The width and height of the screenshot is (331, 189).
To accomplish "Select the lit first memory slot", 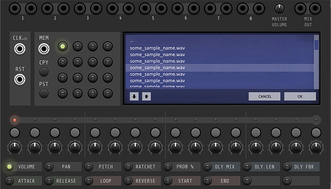I will pos(62,46).
